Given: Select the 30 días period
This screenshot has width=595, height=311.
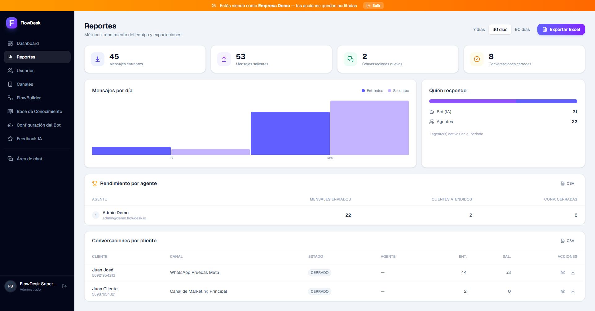Looking at the screenshot, I should point(500,29).
